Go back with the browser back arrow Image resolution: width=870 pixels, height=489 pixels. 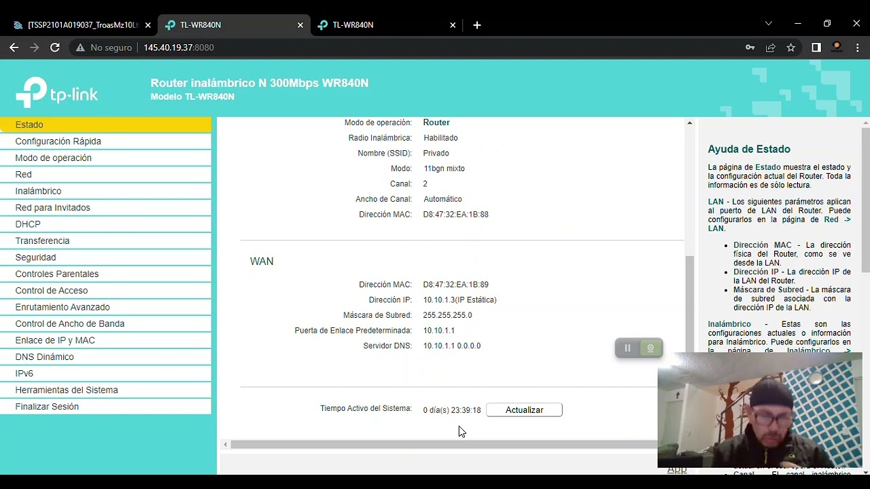[x=14, y=48]
